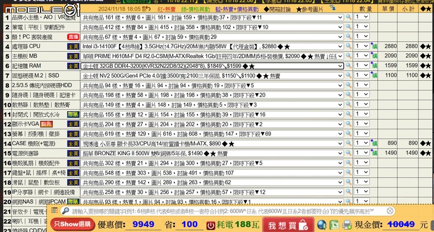
Task: Click the 處理器 CPU category label
Action: (26, 46)
